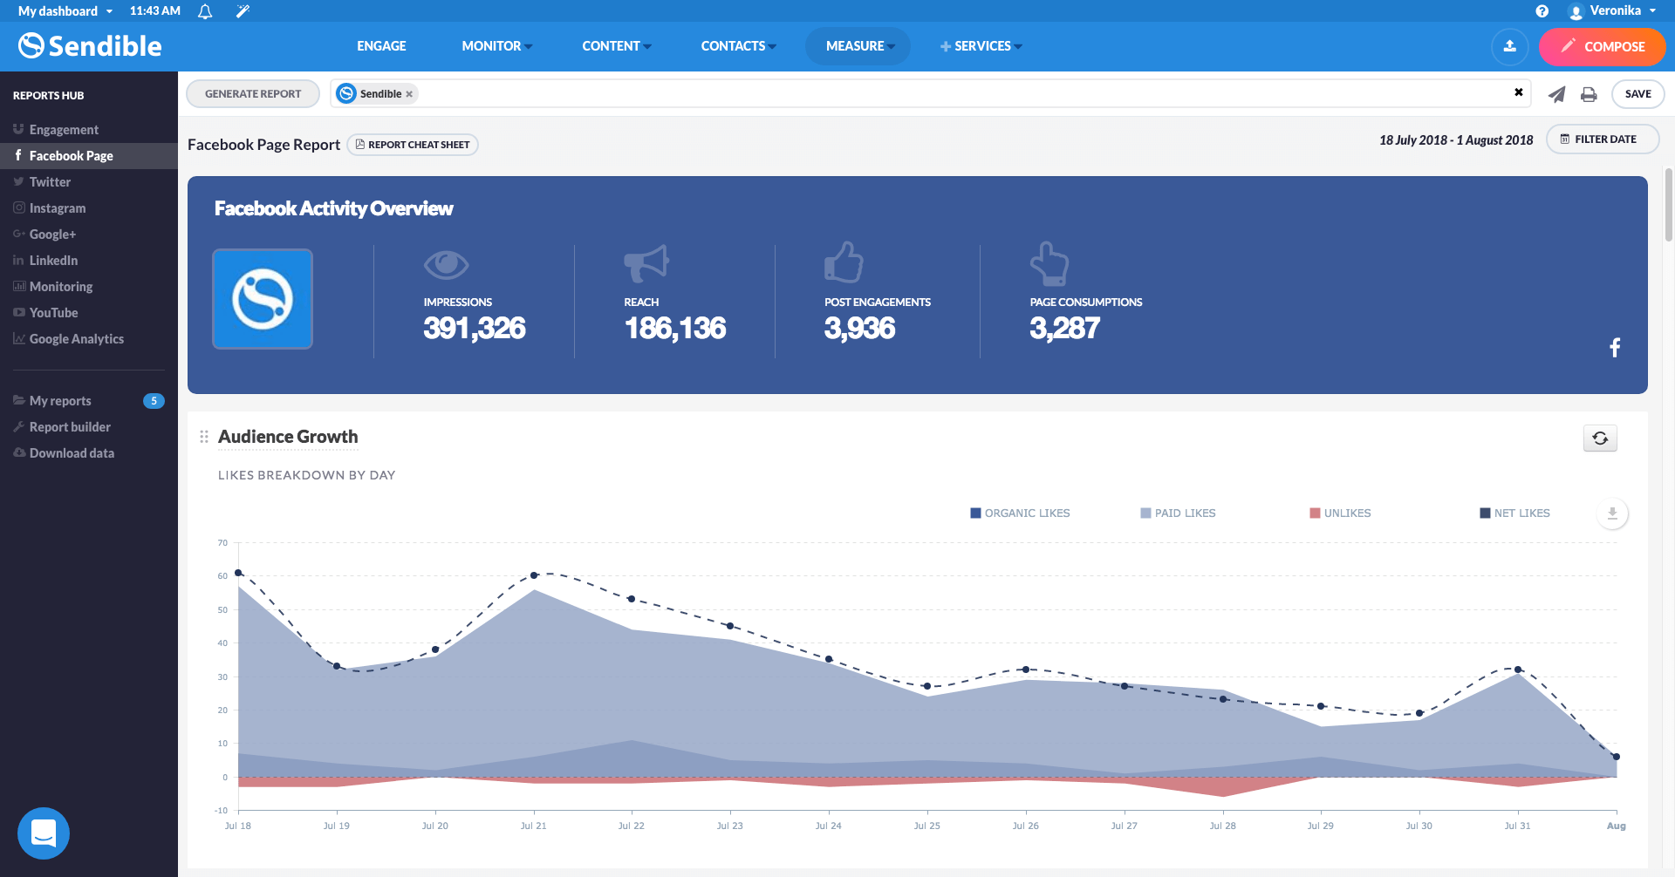Toggle Unlikes series in legend

tap(1340, 513)
